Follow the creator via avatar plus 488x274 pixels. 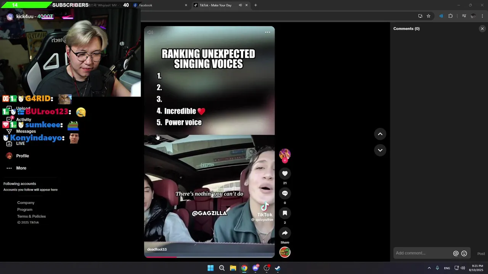[x=285, y=160]
